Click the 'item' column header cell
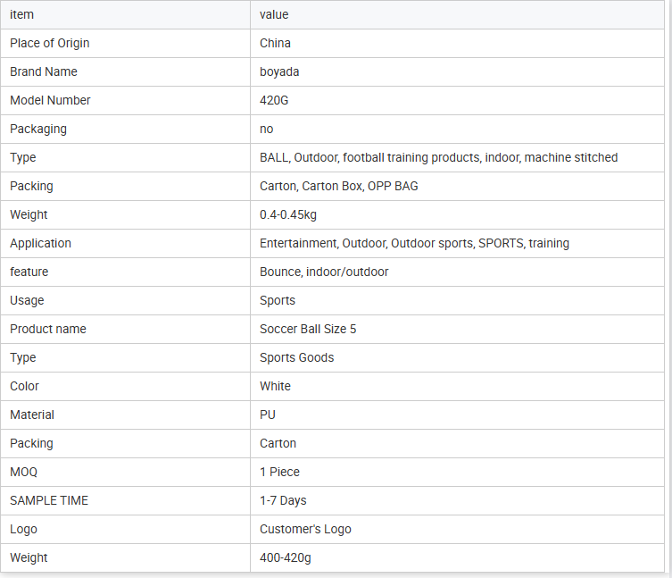This screenshot has width=672, height=578. 21,14
